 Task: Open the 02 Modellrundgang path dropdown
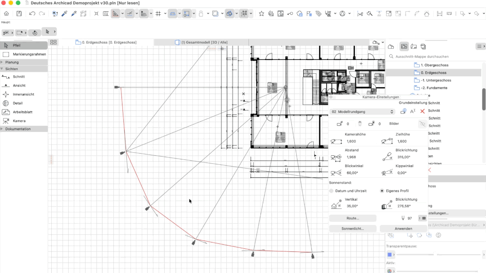click(x=362, y=112)
